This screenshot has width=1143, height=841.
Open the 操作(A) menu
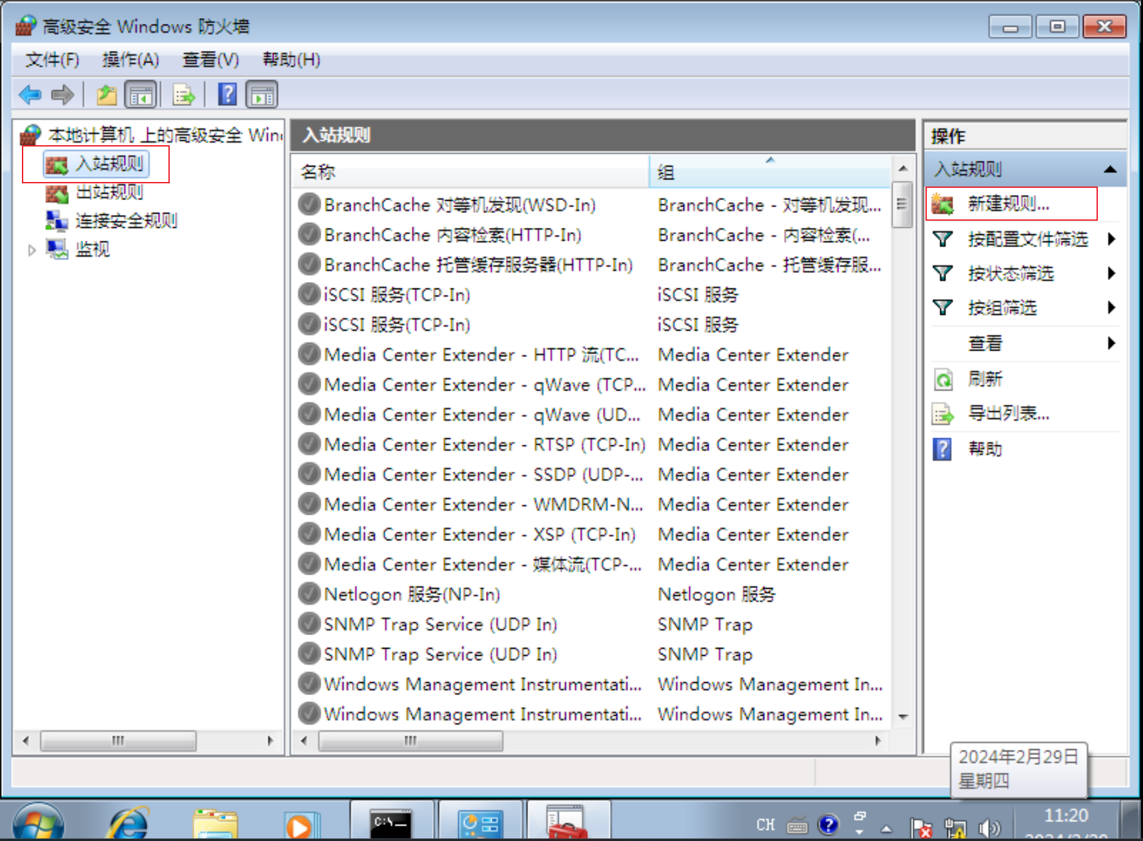point(130,59)
